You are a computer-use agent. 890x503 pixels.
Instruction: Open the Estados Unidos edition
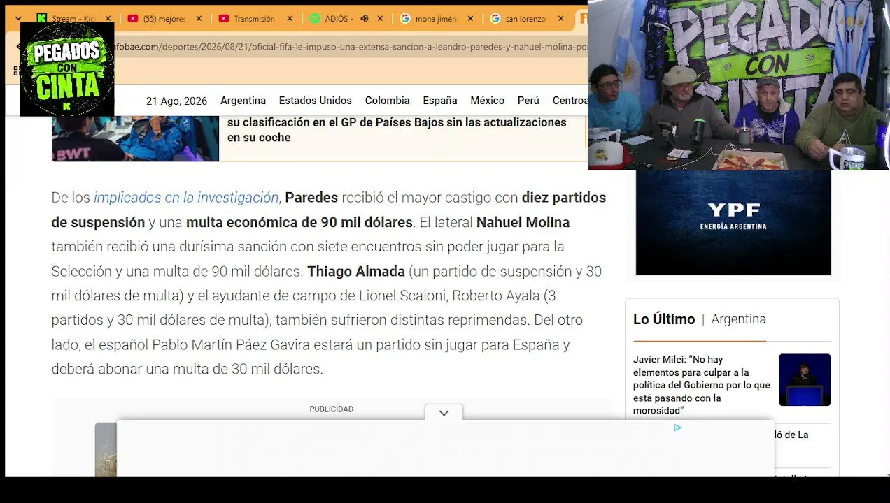pos(315,101)
